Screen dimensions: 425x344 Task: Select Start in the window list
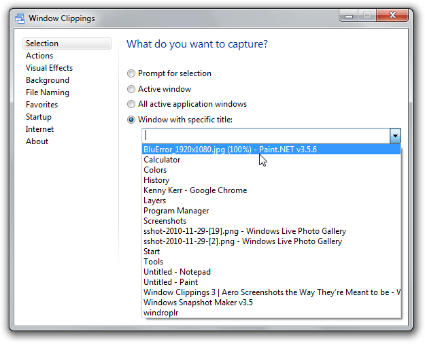coord(271,252)
